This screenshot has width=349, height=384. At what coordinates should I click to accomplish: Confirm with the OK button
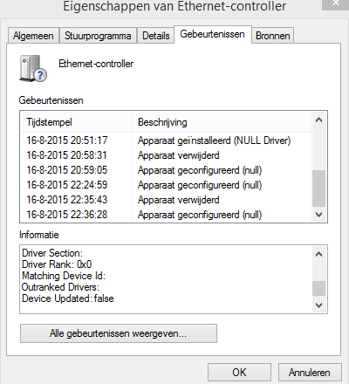(239, 373)
